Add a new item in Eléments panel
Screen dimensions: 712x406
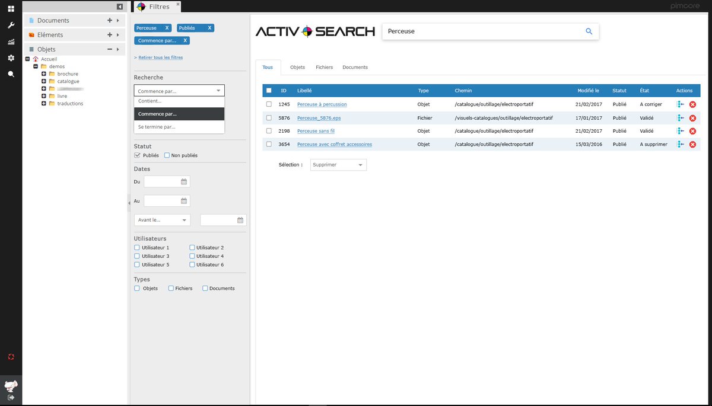[x=109, y=35]
